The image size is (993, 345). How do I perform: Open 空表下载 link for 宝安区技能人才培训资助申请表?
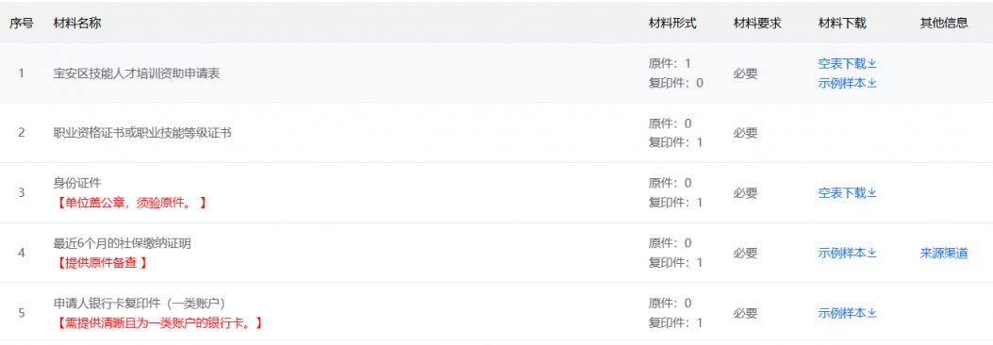click(x=842, y=64)
